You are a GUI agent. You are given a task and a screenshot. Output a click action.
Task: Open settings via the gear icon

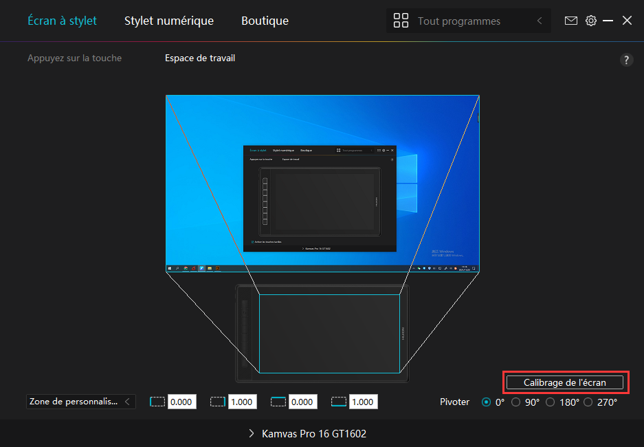pos(590,21)
